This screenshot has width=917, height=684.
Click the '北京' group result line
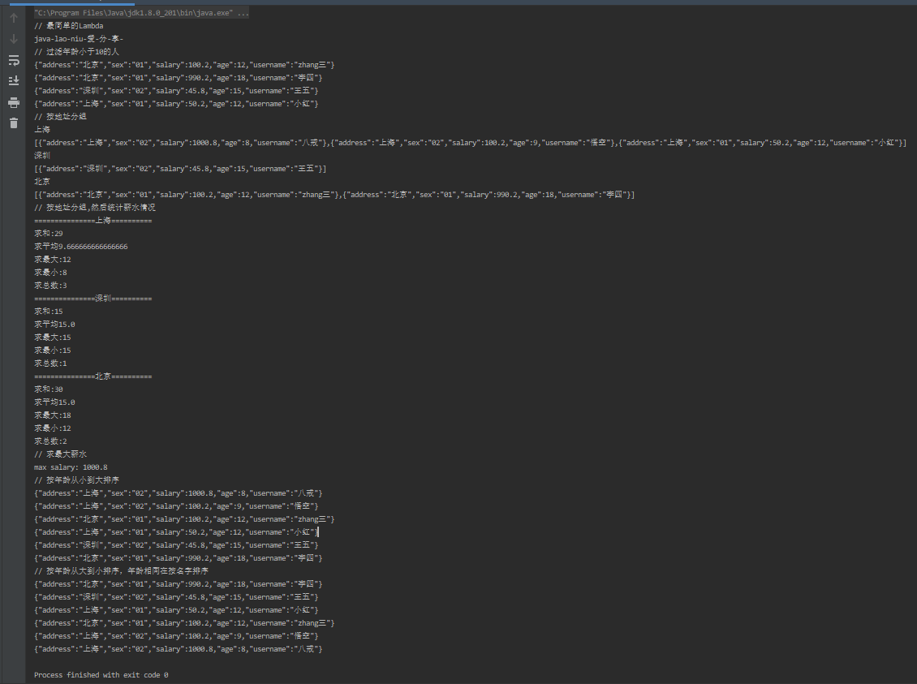pyautogui.click(x=40, y=181)
